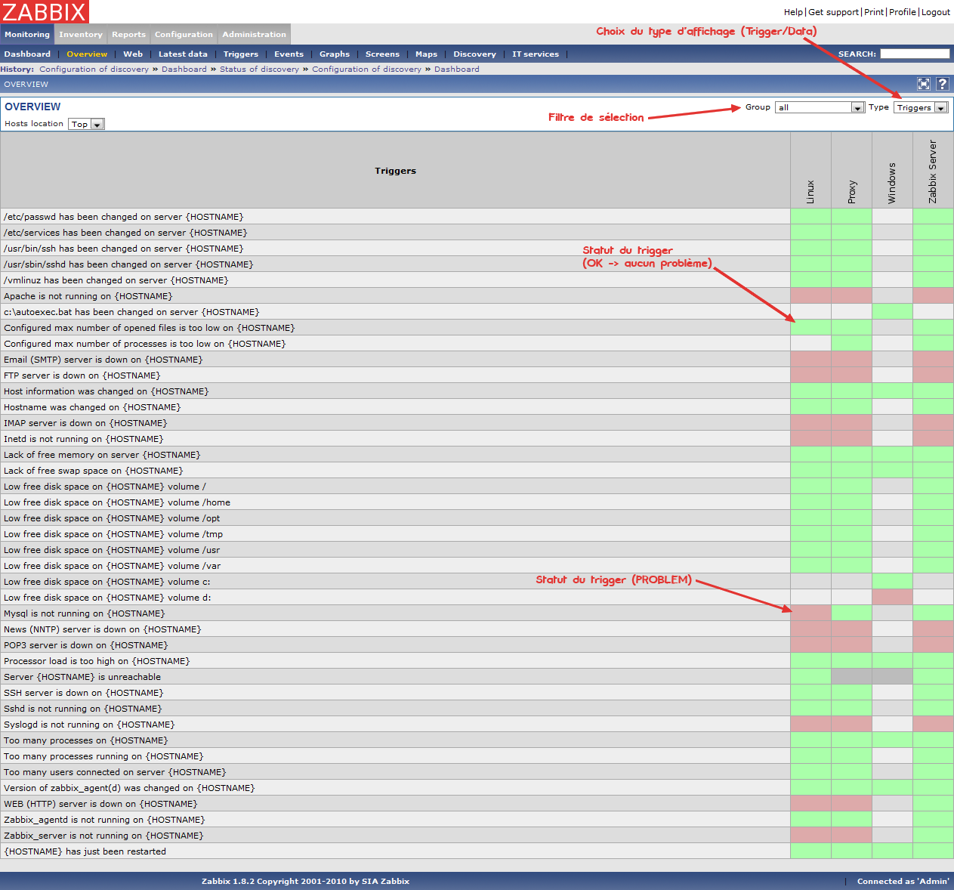Image resolution: width=954 pixels, height=890 pixels.
Task: Open the Group filter dropdown
Action: 820,107
